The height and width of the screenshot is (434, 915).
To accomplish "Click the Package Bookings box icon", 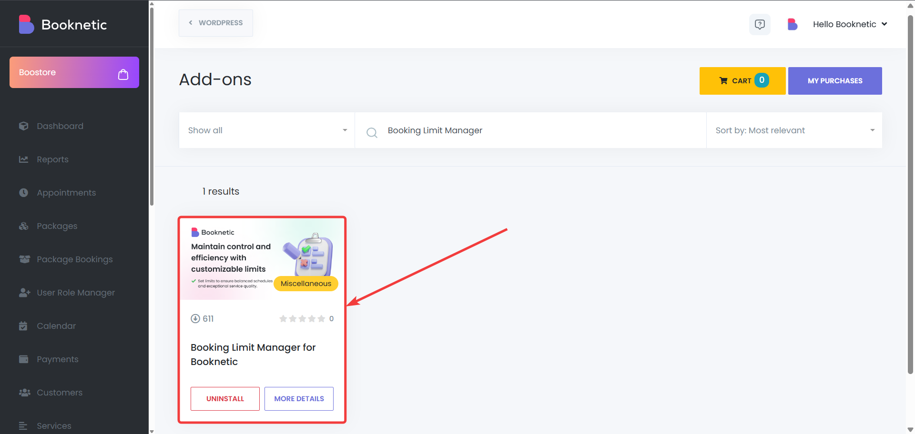I will (24, 259).
